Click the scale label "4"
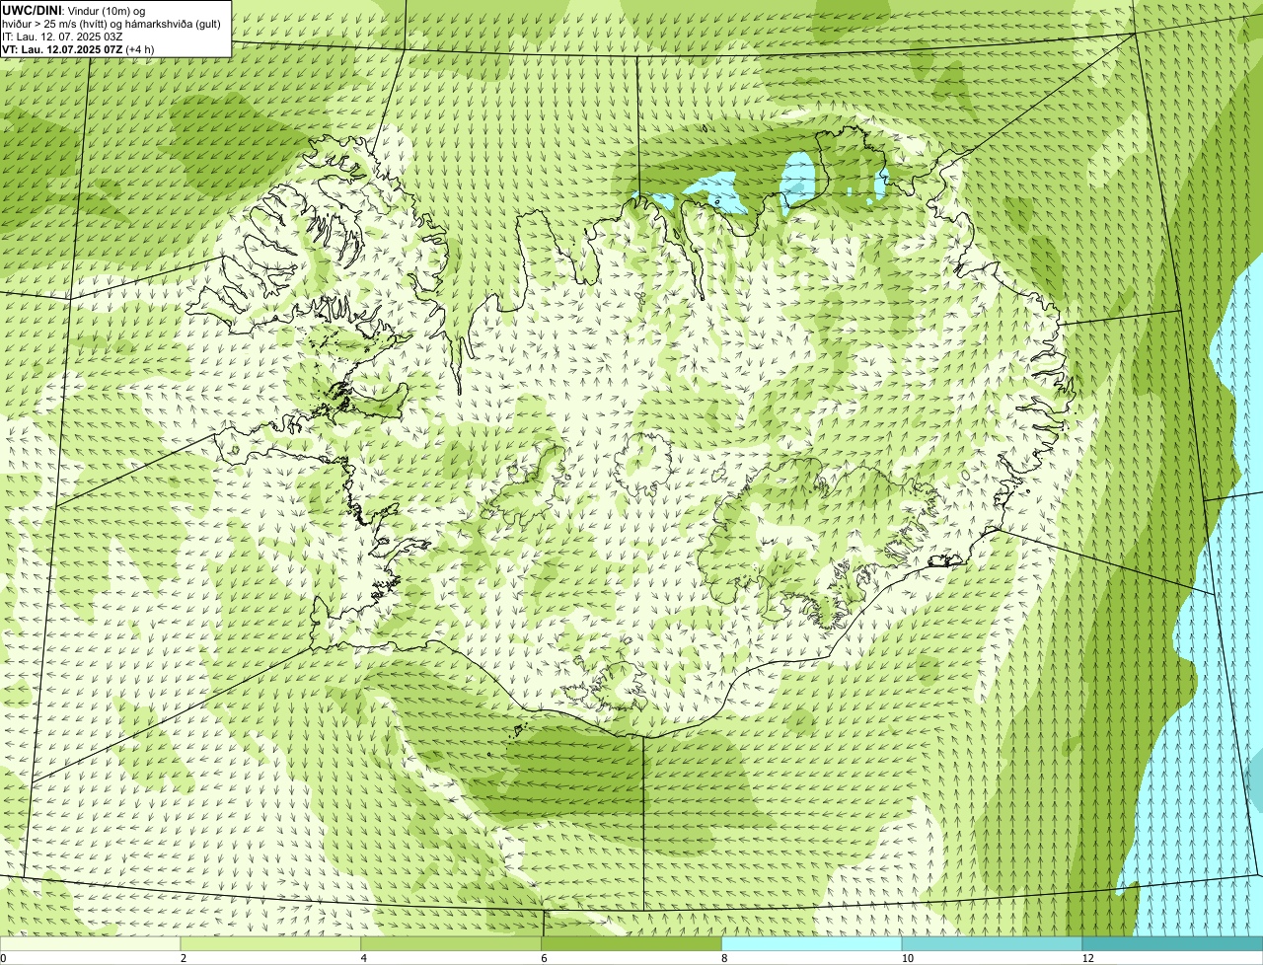This screenshot has height=965, width=1263. coord(364,958)
